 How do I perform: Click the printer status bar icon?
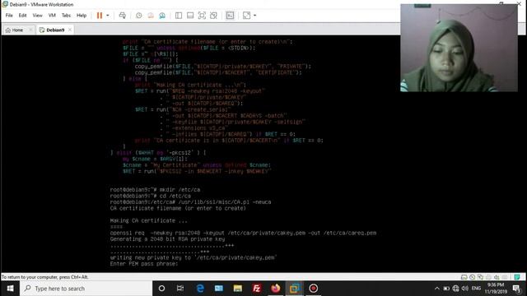coord(488,277)
